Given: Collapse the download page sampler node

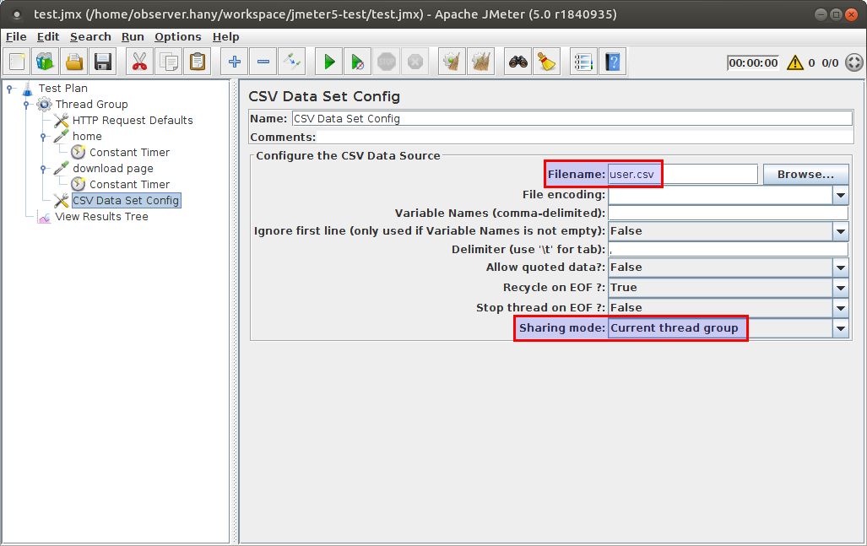Looking at the screenshot, I should coord(43,169).
